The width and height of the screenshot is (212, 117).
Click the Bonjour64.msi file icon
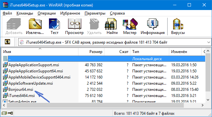[x=5, y=90]
